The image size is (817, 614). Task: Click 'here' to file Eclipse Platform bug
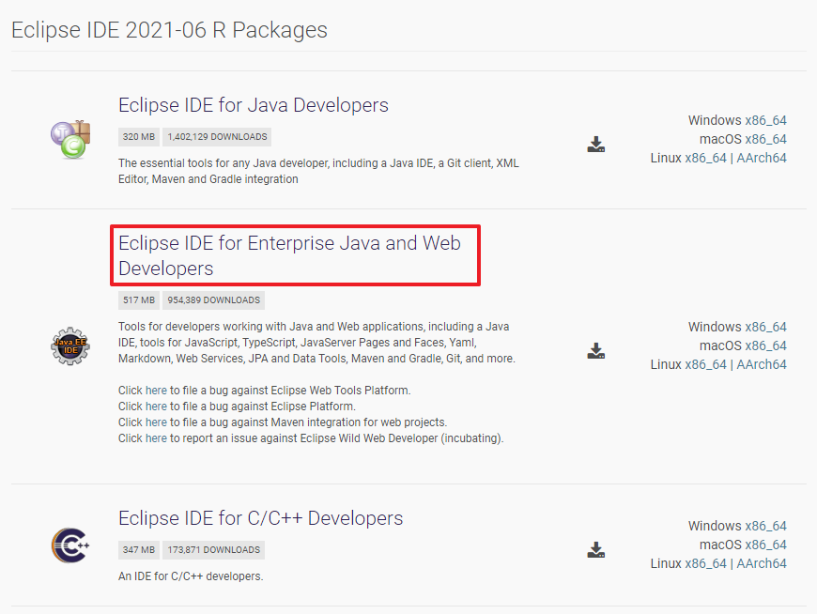pyautogui.click(x=156, y=407)
